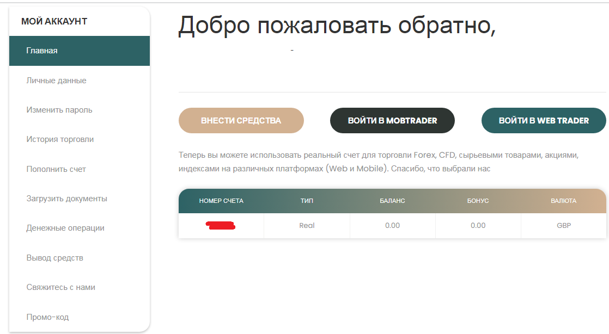Click Войти в Web Trader button
609x334 pixels.
pyautogui.click(x=544, y=121)
